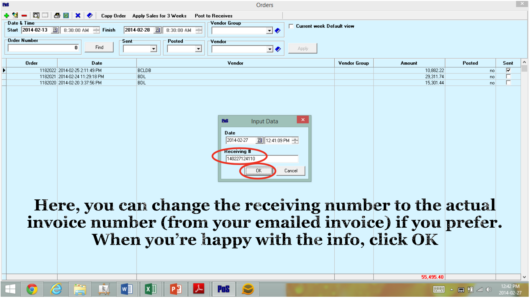Adjust Finish time spinner arrows
This screenshot has width=530, height=298.
pyautogui.click(x=199, y=30)
